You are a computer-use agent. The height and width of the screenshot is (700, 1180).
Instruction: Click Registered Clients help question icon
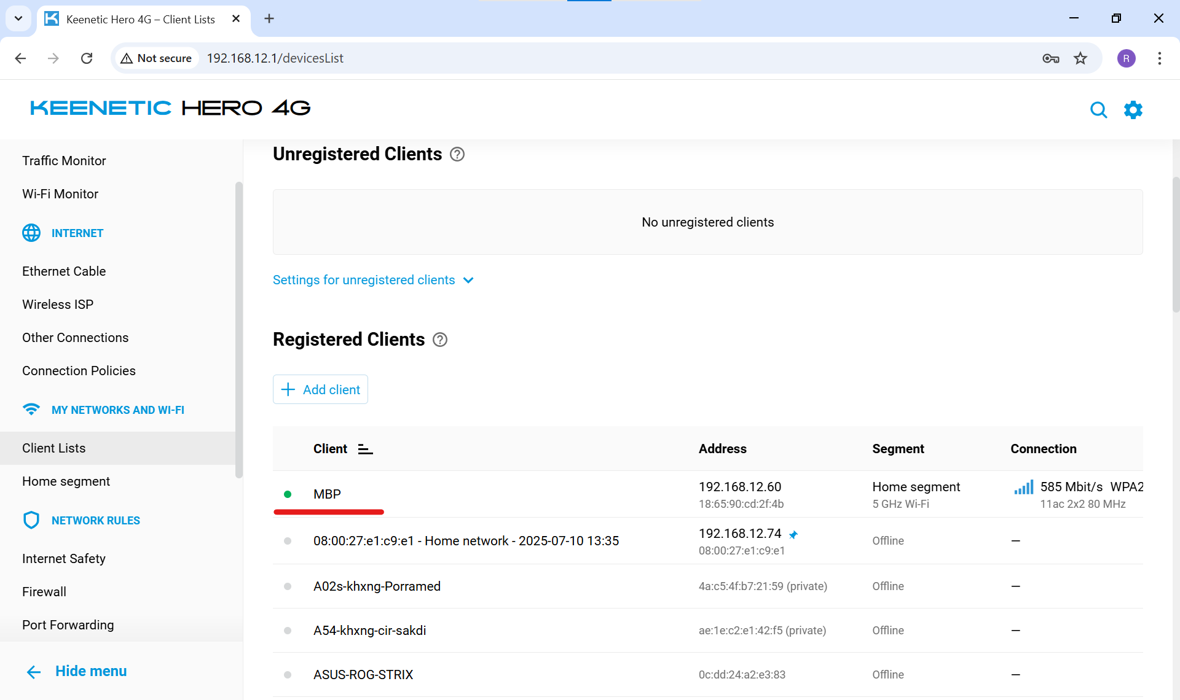440,340
